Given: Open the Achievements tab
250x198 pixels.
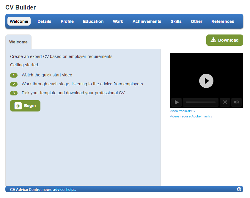Looking at the screenshot, I should pyautogui.click(x=147, y=21).
